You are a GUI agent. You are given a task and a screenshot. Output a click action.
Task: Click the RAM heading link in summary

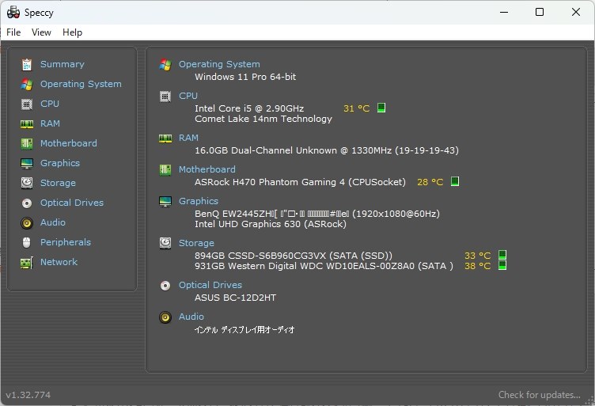[x=188, y=138]
